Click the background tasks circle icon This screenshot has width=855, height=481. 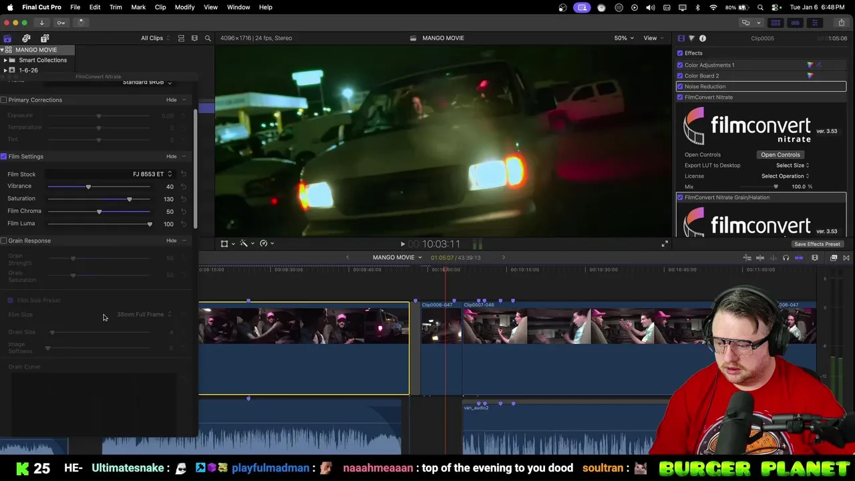pyautogui.click(x=81, y=23)
